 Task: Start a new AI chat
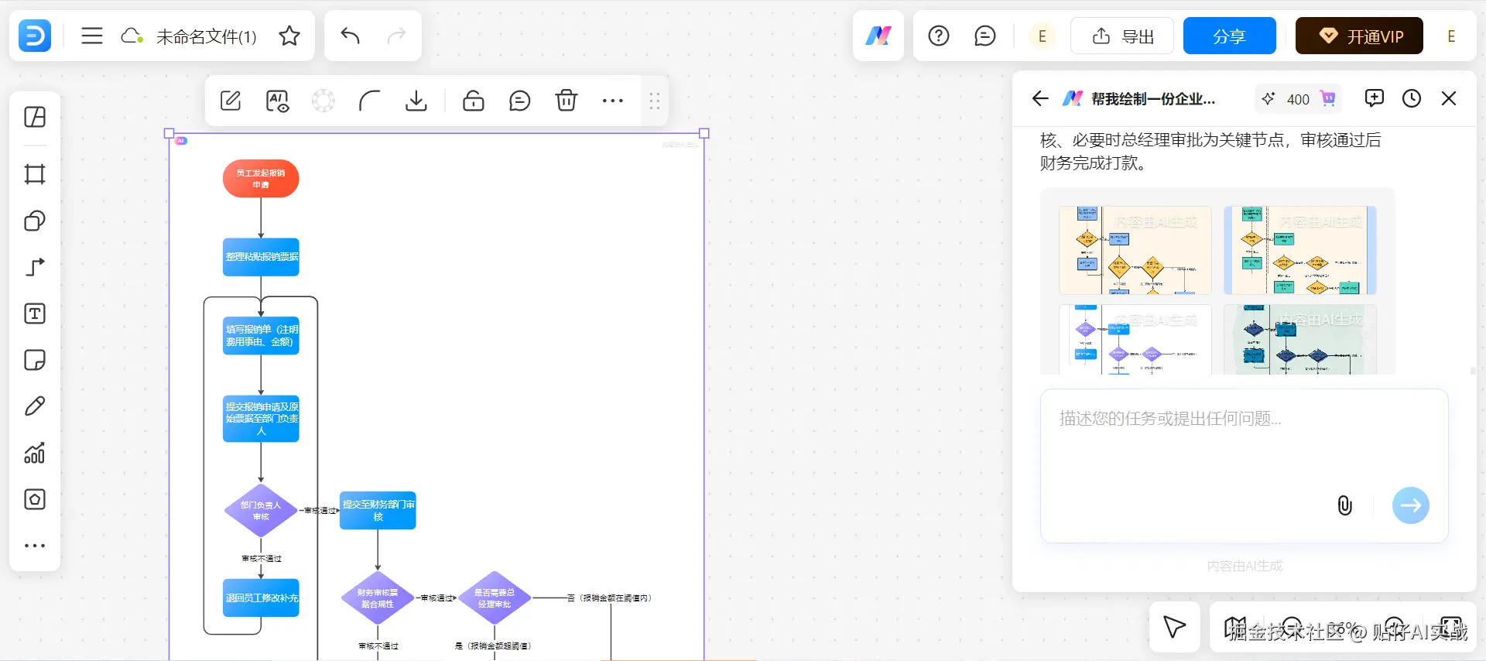1375,98
